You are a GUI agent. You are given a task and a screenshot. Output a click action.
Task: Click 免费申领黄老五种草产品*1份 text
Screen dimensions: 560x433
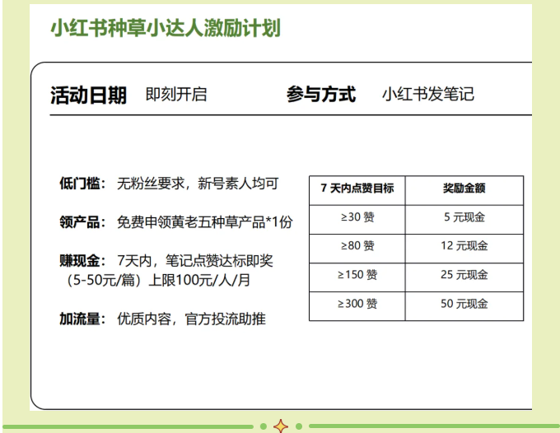[x=204, y=222]
